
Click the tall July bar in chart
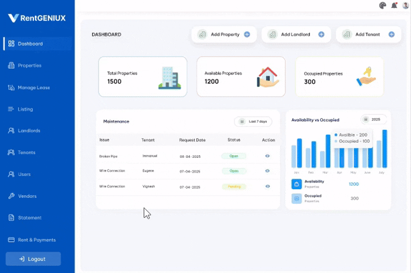point(385,149)
